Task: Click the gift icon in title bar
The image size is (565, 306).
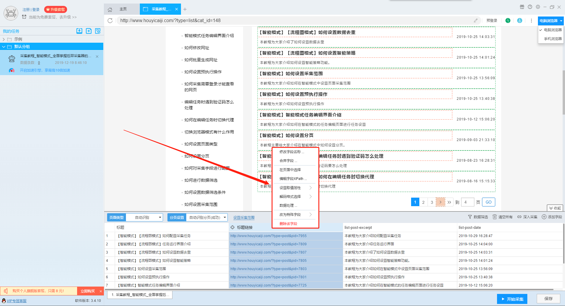Action: click(x=522, y=7)
